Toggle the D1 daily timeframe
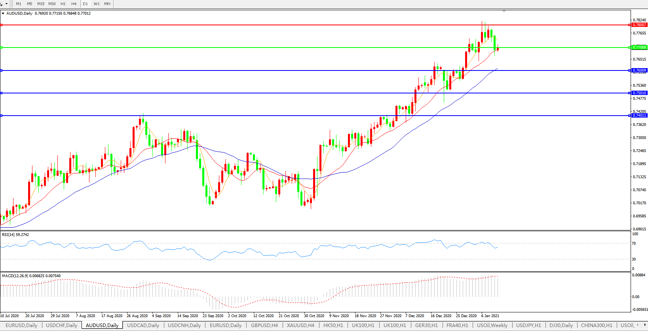Image resolution: width=648 pixels, height=331 pixels. click(x=86, y=4)
